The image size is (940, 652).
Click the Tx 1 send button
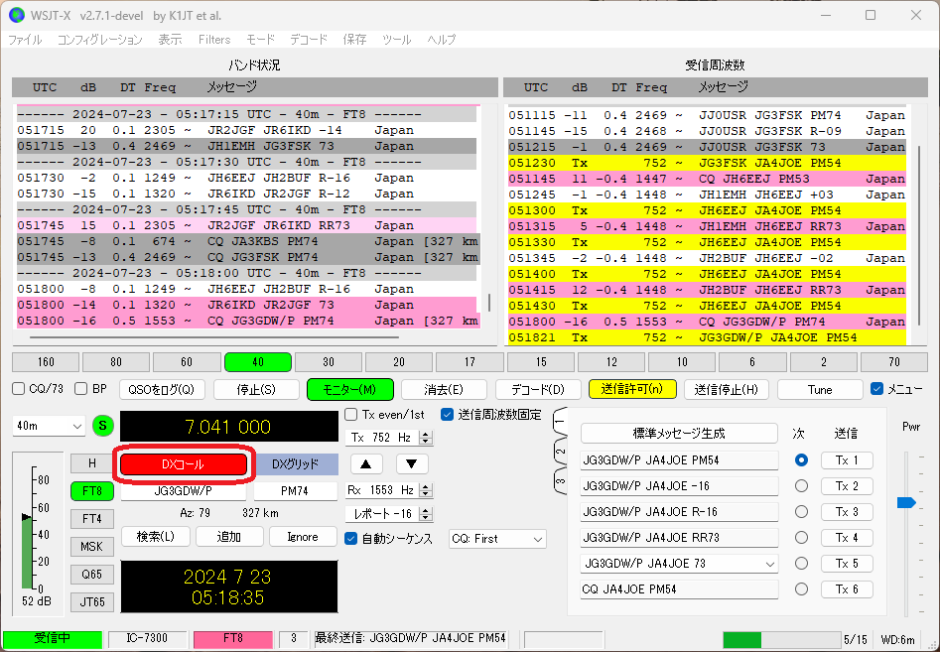[847, 460]
